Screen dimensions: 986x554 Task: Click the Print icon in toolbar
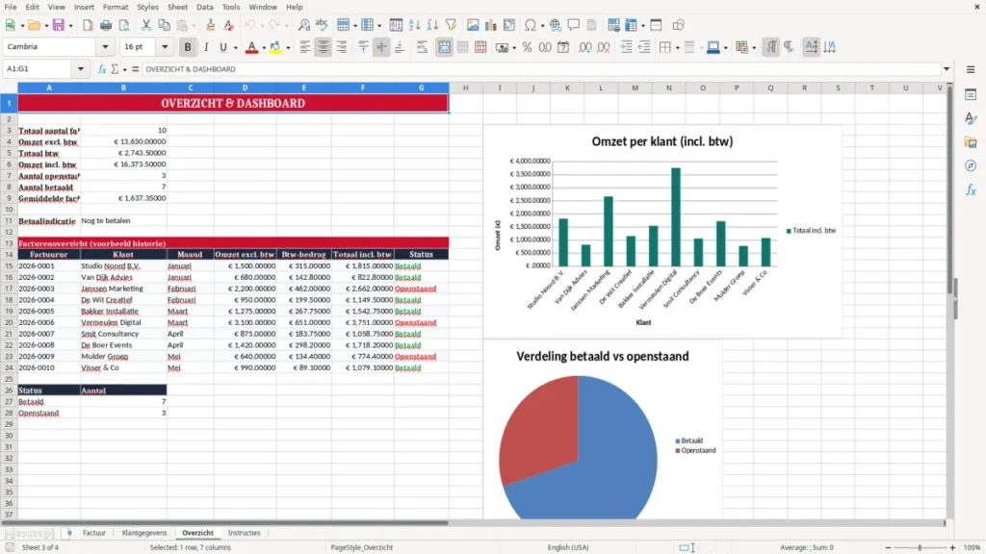point(106,25)
